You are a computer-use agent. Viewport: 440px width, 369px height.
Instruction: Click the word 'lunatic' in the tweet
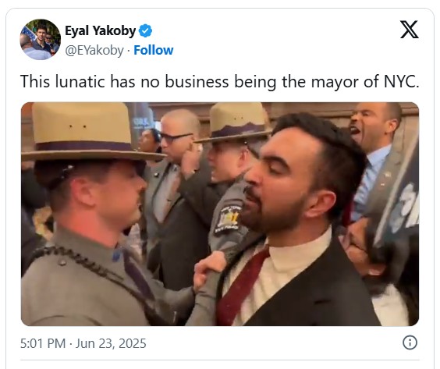coord(81,81)
